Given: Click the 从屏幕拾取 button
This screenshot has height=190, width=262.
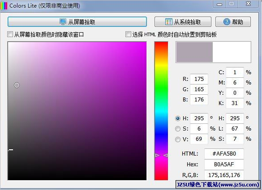Looking at the screenshot, I should 77,22.
